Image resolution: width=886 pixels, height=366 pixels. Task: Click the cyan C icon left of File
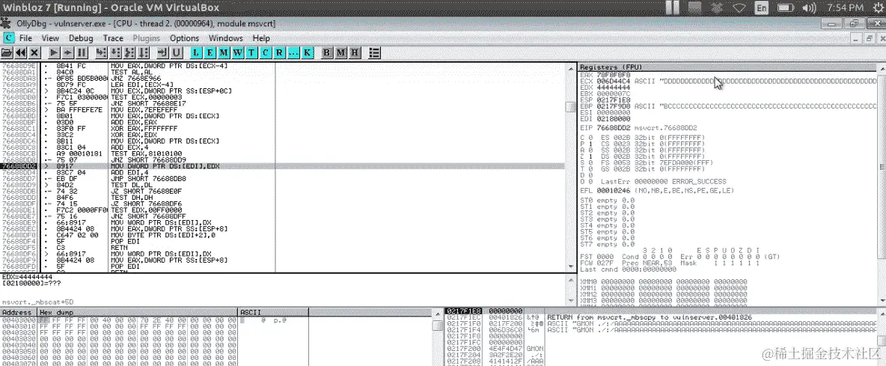(8, 38)
